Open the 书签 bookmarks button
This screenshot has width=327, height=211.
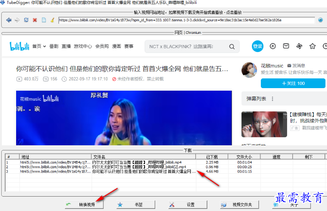pyautogui.click(x=136, y=205)
